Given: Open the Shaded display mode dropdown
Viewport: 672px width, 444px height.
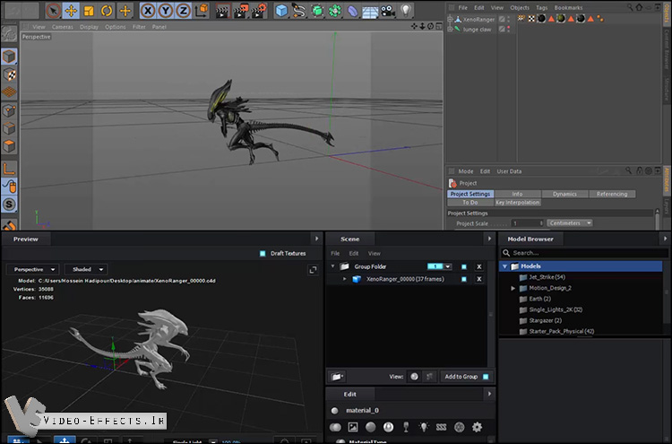Looking at the screenshot, I should click(86, 269).
